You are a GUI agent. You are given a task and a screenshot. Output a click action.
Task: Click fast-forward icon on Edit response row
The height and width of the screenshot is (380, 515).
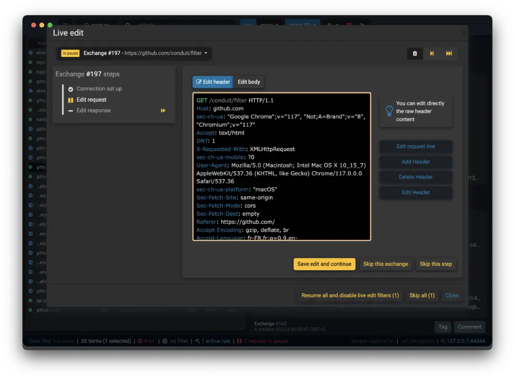pyautogui.click(x=163, y=111)
